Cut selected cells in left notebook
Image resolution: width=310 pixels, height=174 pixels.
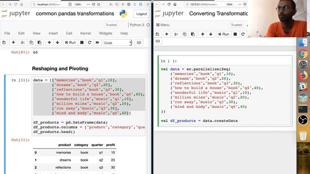coord(23,43)
